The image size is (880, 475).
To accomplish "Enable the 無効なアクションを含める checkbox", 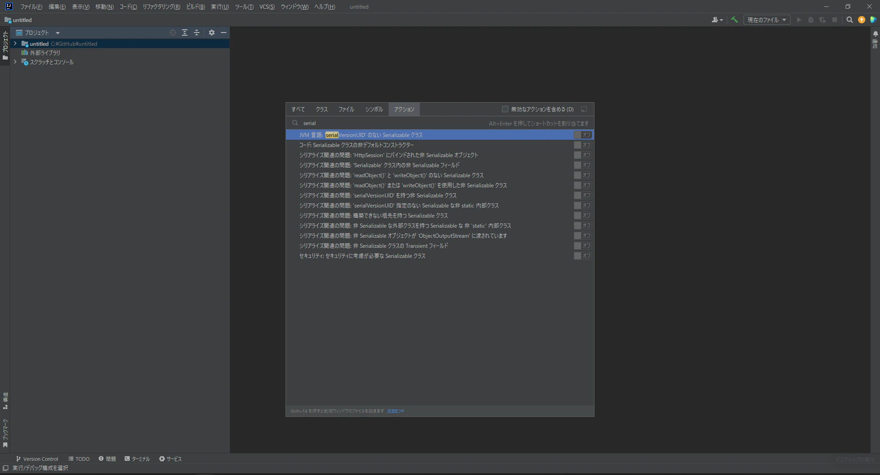I will (x=505, y=109).
